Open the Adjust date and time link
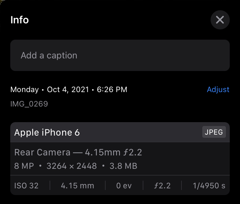Image resolution: width=240 pixels, height=204 pixels. tap(218, 90)
